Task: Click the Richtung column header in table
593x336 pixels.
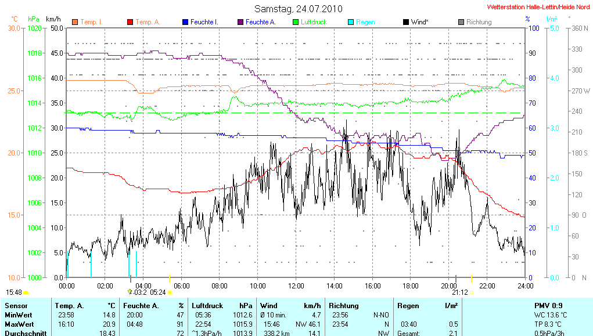Action: pos(344,305)
